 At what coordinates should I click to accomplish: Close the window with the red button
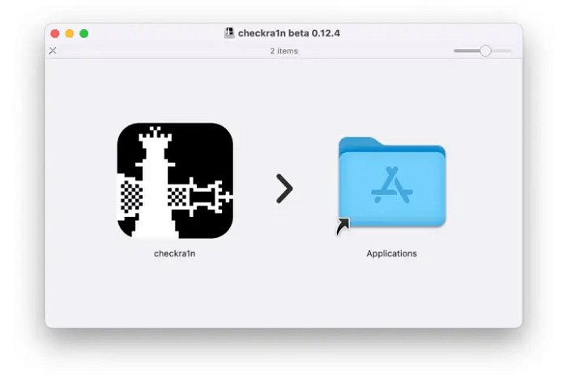point(55,34)
